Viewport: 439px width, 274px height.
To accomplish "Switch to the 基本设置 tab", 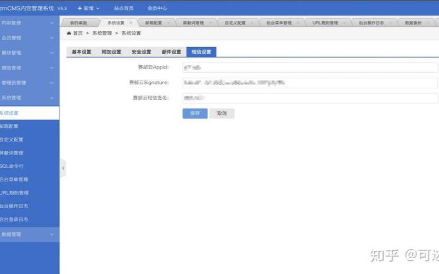I will click(x=81, y=52).
